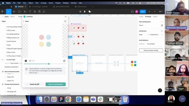
Task: Open the Overflow No scrolling dropdown
Action: 151,44
